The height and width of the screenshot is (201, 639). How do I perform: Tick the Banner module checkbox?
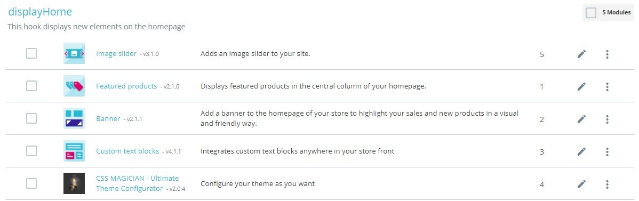click(31, 118)
